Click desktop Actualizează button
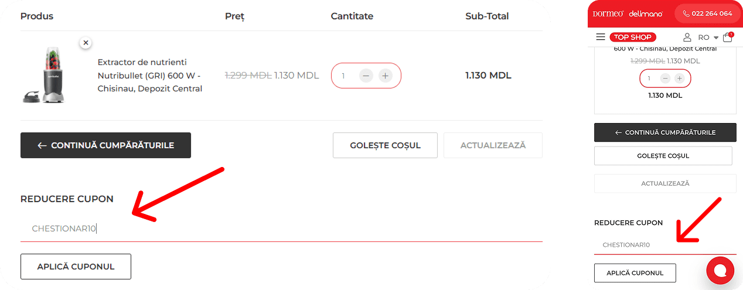The image size is (743, 290). [x=493, y=145]
